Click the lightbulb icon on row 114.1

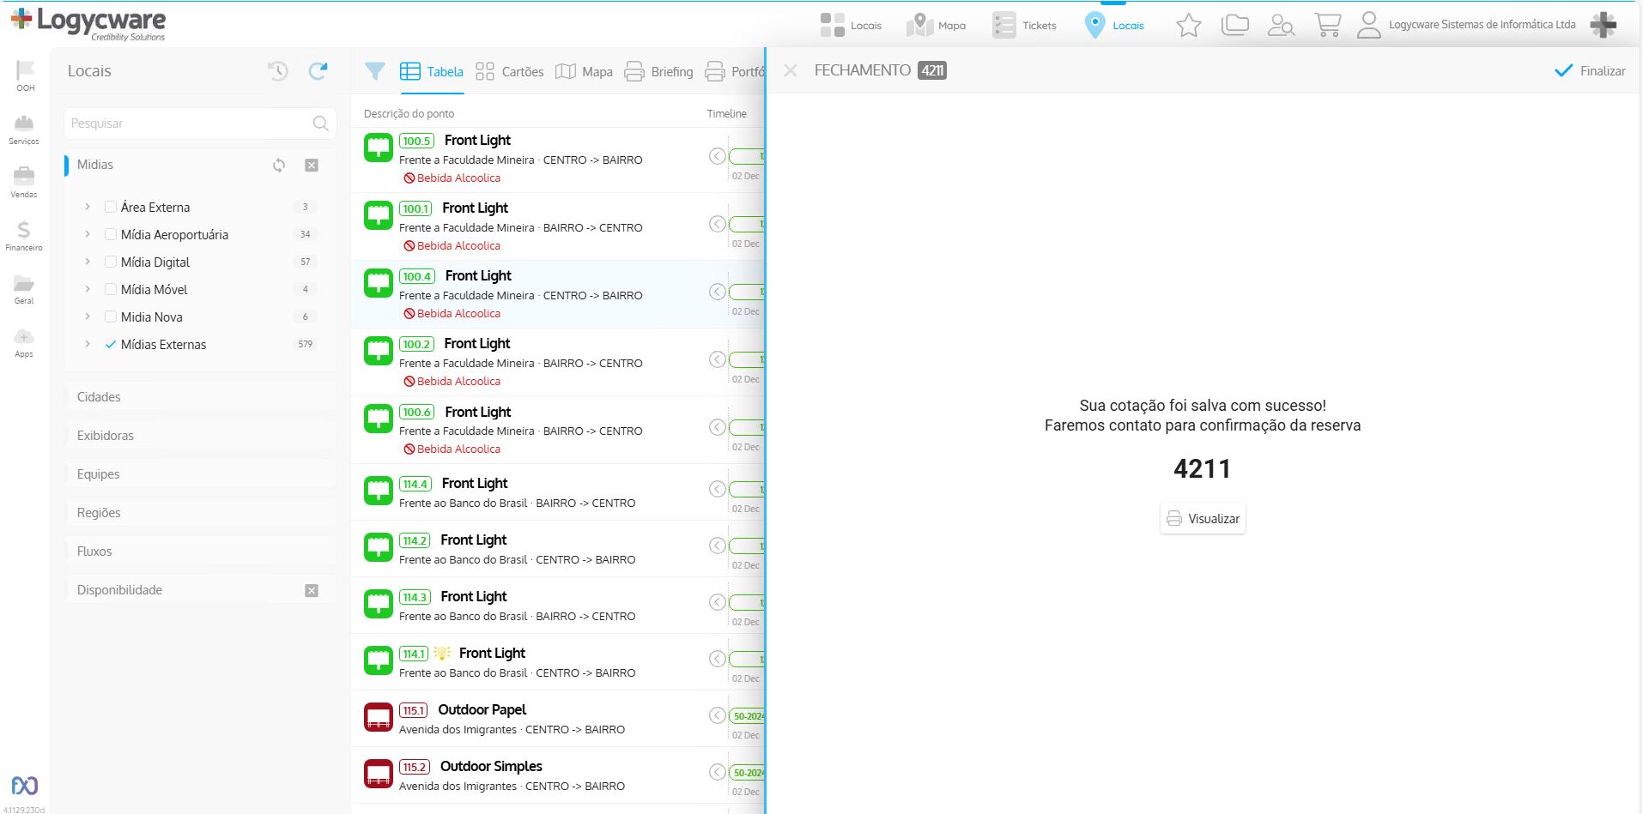click(442, 653)
